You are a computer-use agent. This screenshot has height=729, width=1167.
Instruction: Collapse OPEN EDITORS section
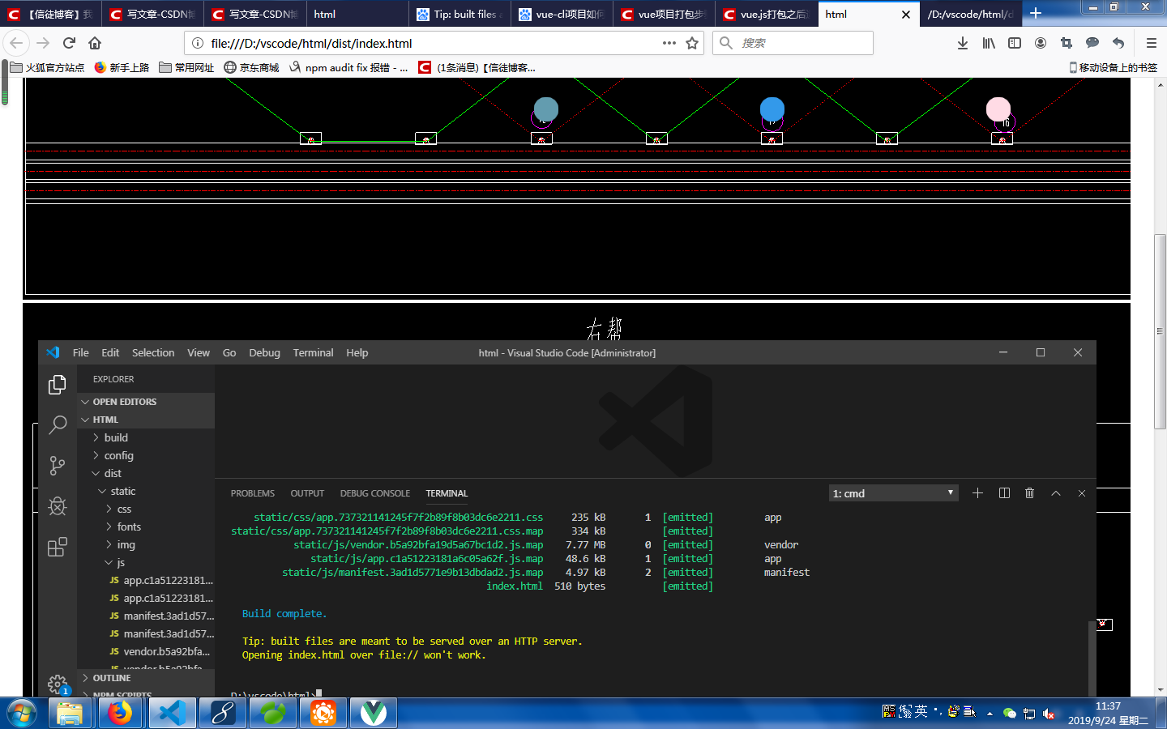click(x=146, y=402)
